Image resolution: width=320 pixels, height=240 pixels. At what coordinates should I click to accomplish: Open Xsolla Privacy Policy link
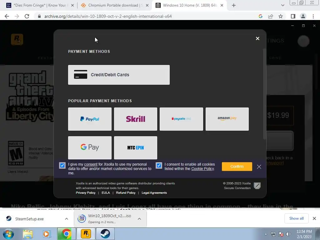pos(86,192)
